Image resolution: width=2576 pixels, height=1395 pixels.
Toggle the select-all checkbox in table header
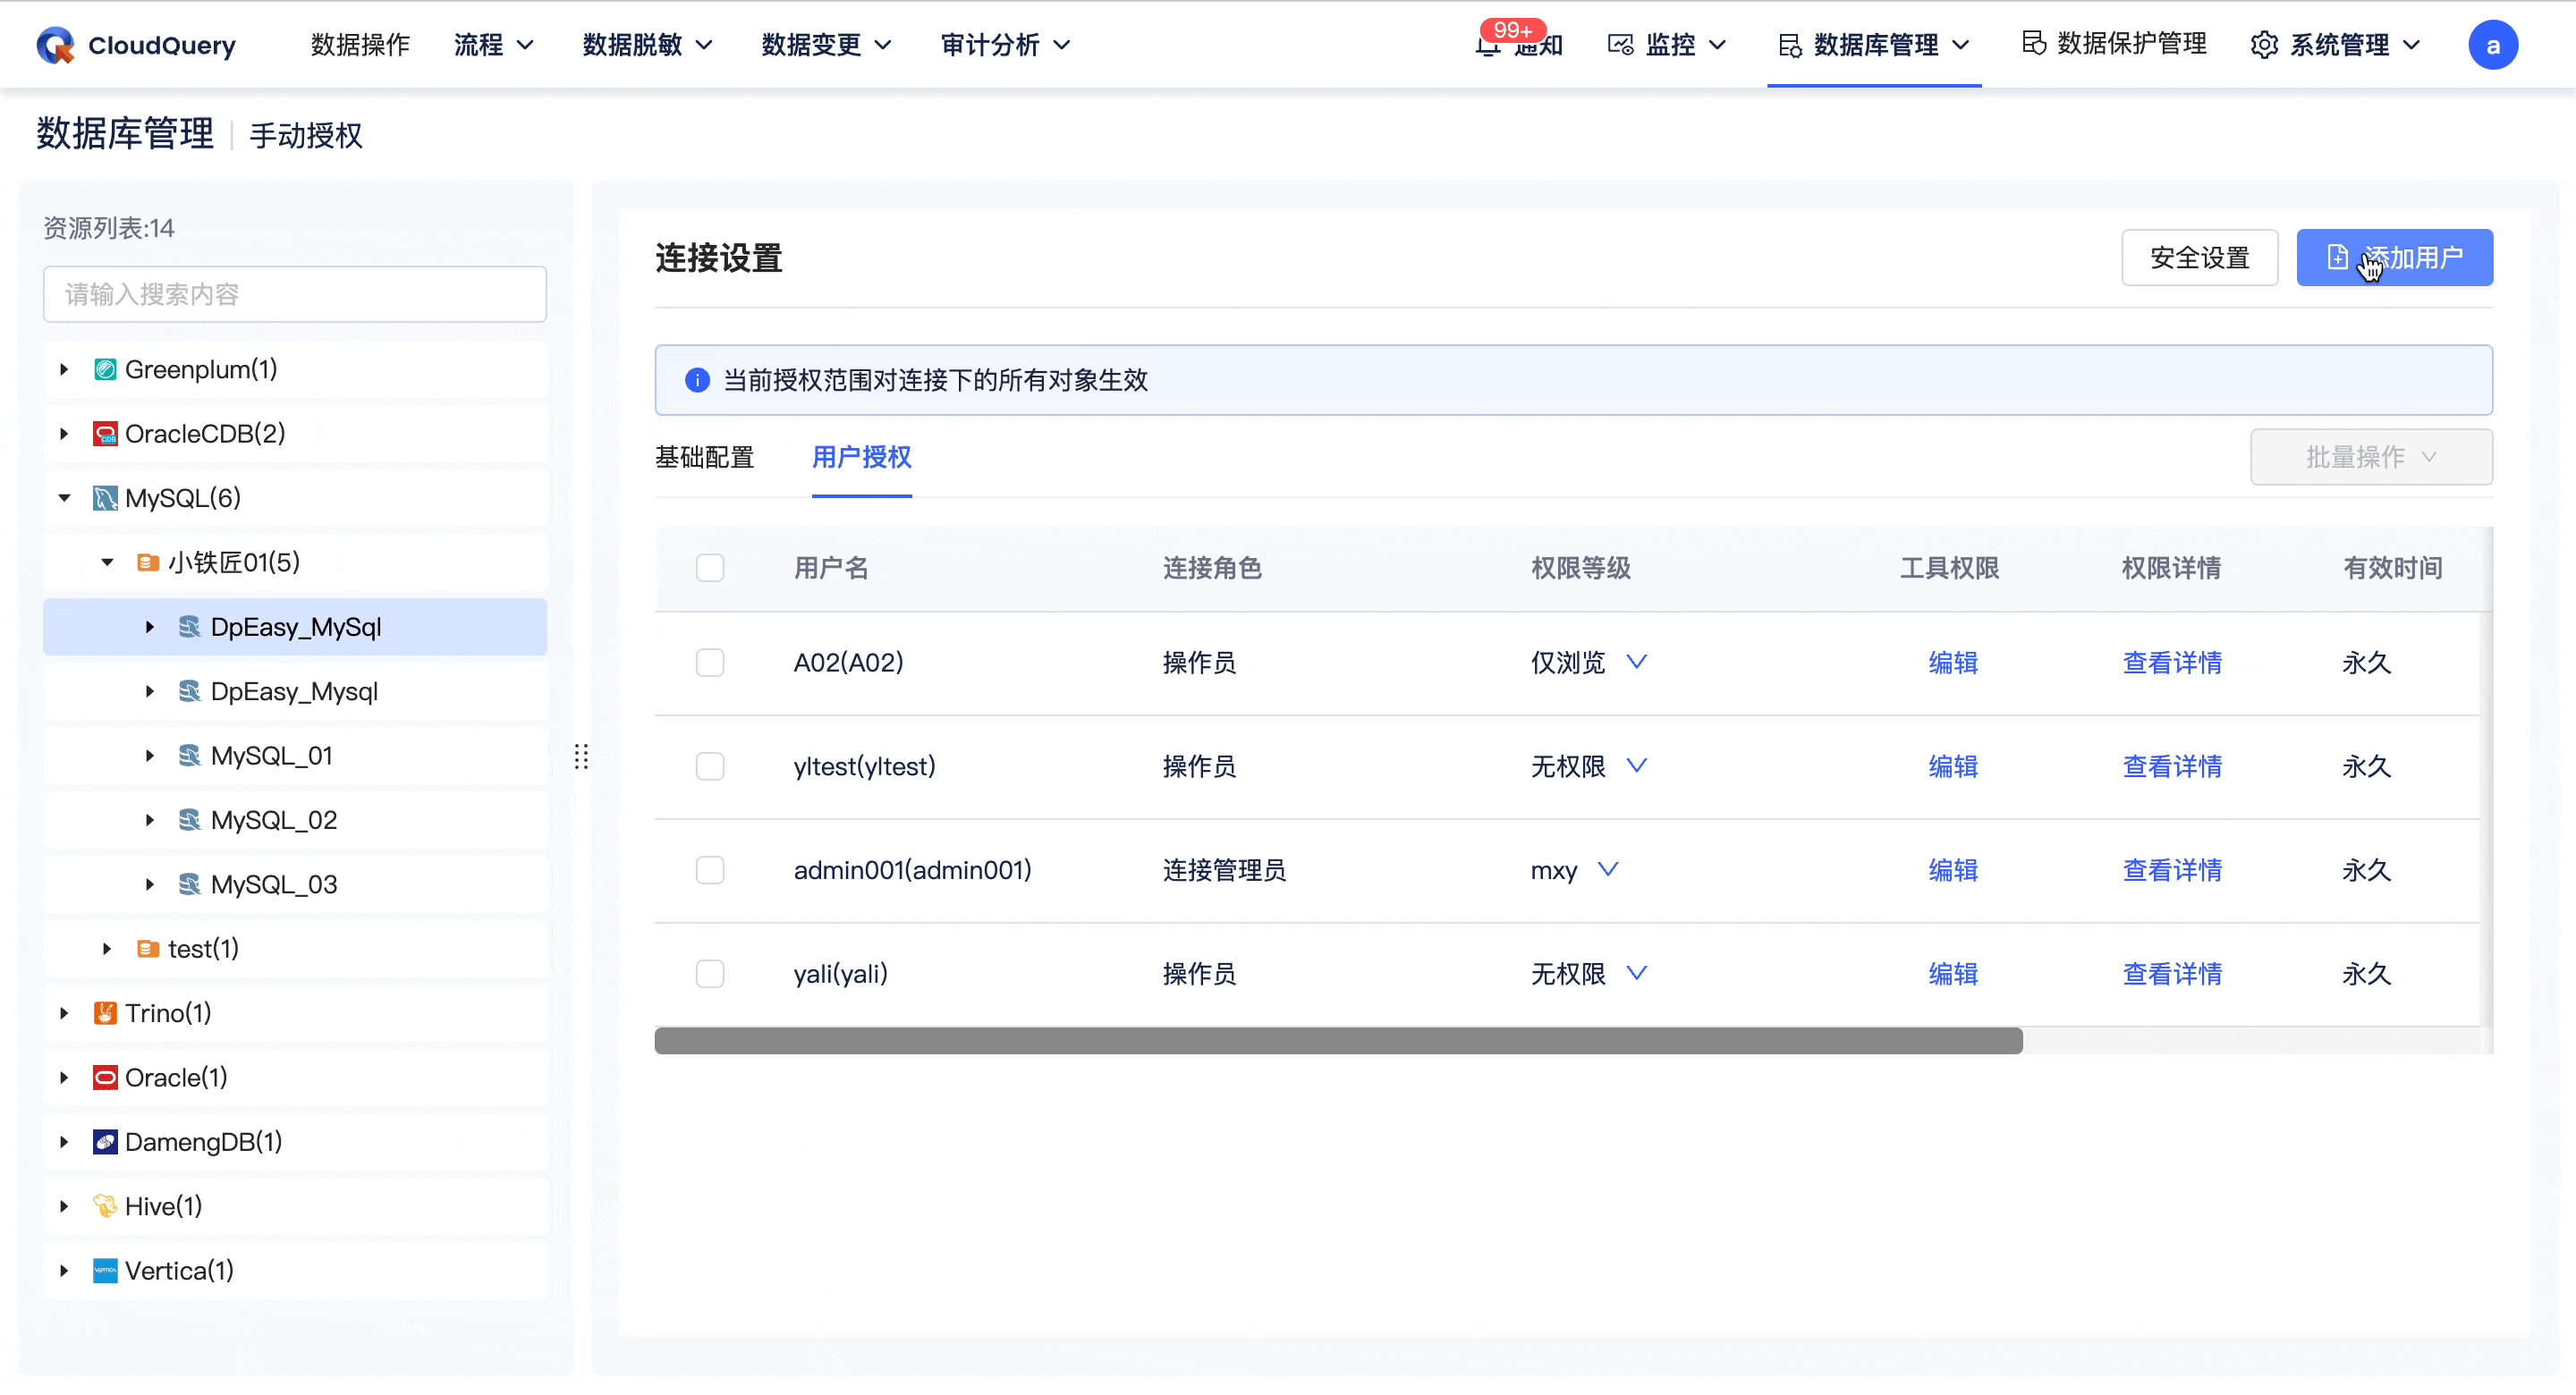point(710,567)
